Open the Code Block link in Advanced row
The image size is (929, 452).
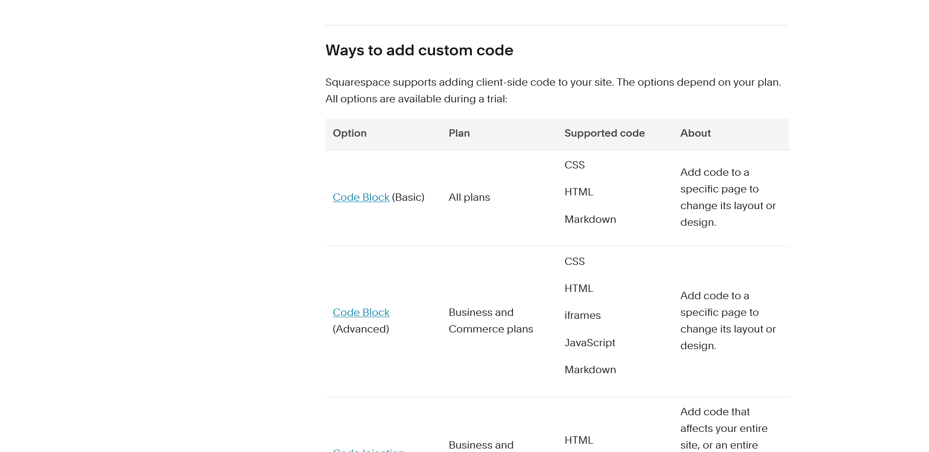click(361, 312)
